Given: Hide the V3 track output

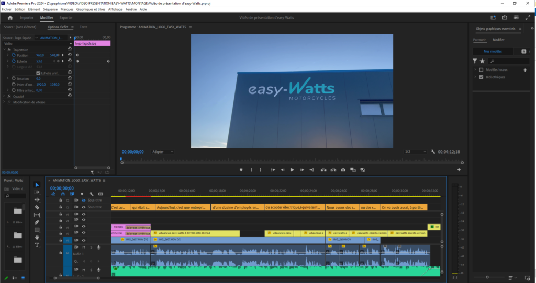Looking at the screenshot, I should coord(83,227).
